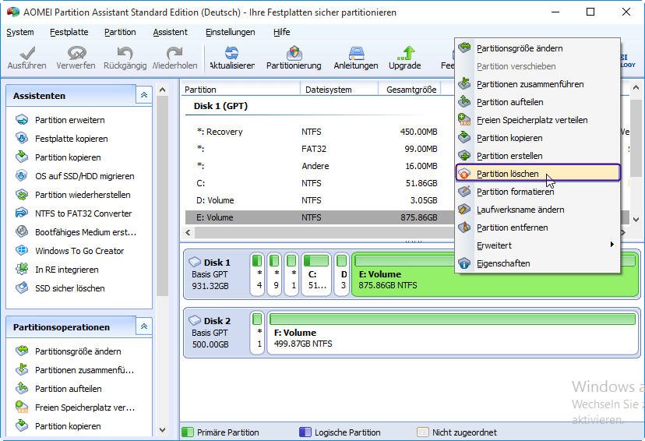Screen dimensions: 645x441
Task: Collapse the Partitionsoperationen panel
Action: (144, 326)
